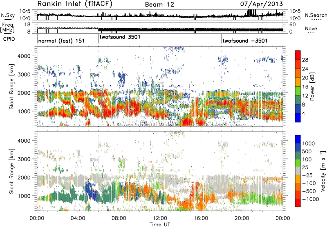327x227 pixels.
Task: Click the blue high-velocity patch near 05:00
Action: pos(90,191)
